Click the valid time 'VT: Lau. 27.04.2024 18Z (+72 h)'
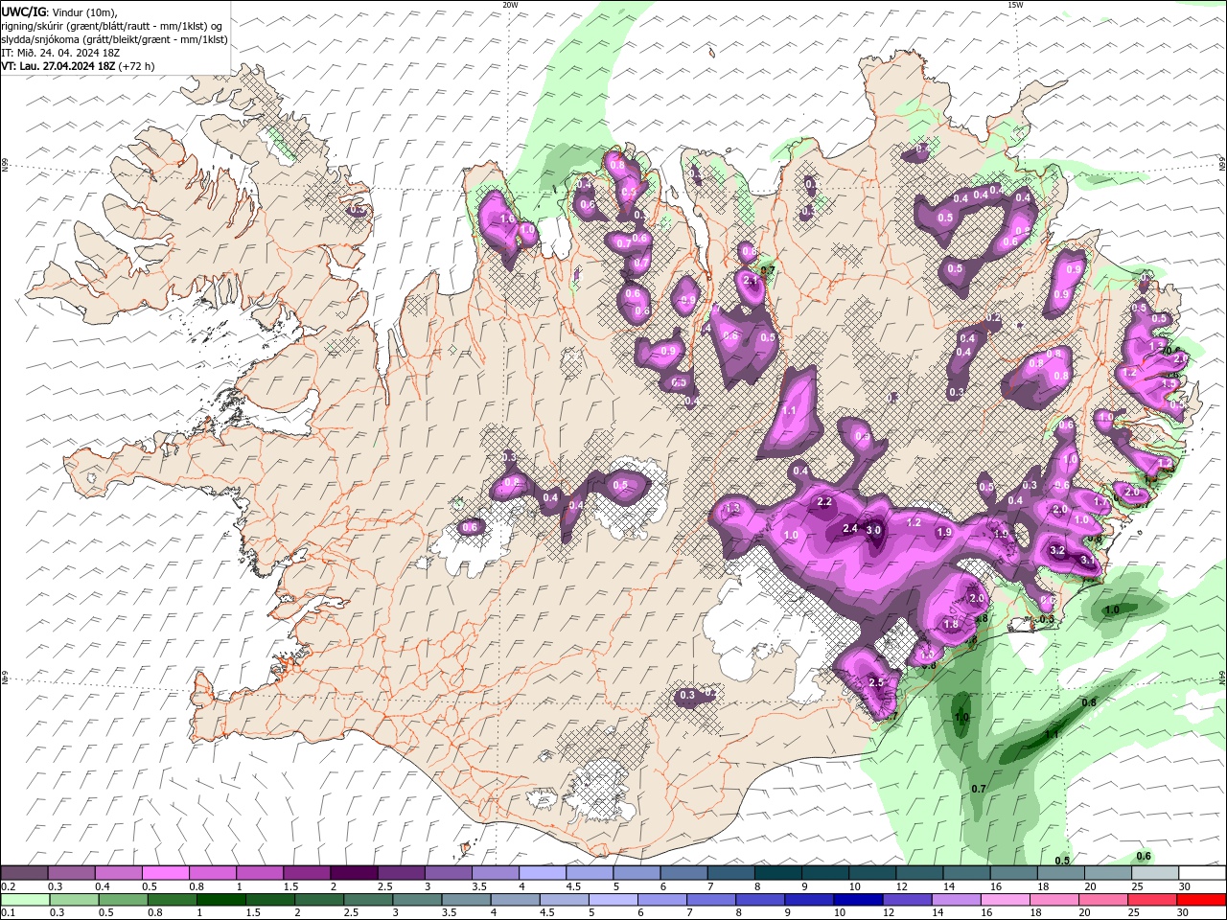Image resolution: width=1227 pixels, height=920 pixels. (78, 66)
